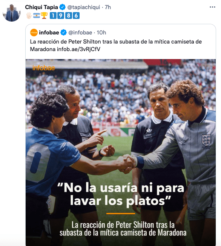Click the trophy emoji
This screenshot has height=246, width=221.
click(44, 16)
